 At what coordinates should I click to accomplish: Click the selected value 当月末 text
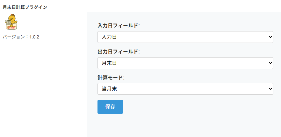click(x=109, y=89)
